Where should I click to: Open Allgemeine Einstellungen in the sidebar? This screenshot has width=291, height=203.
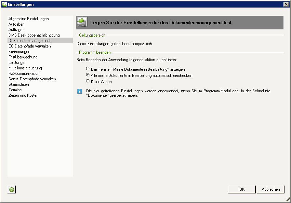[x=29, y=19]
